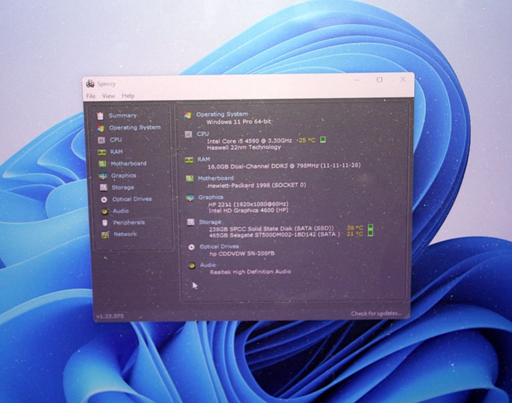Image resolution: width=512 pixels, height=403 pixels.
Task: Click Graphics heading in summary pane
Action: coord(211,197)
